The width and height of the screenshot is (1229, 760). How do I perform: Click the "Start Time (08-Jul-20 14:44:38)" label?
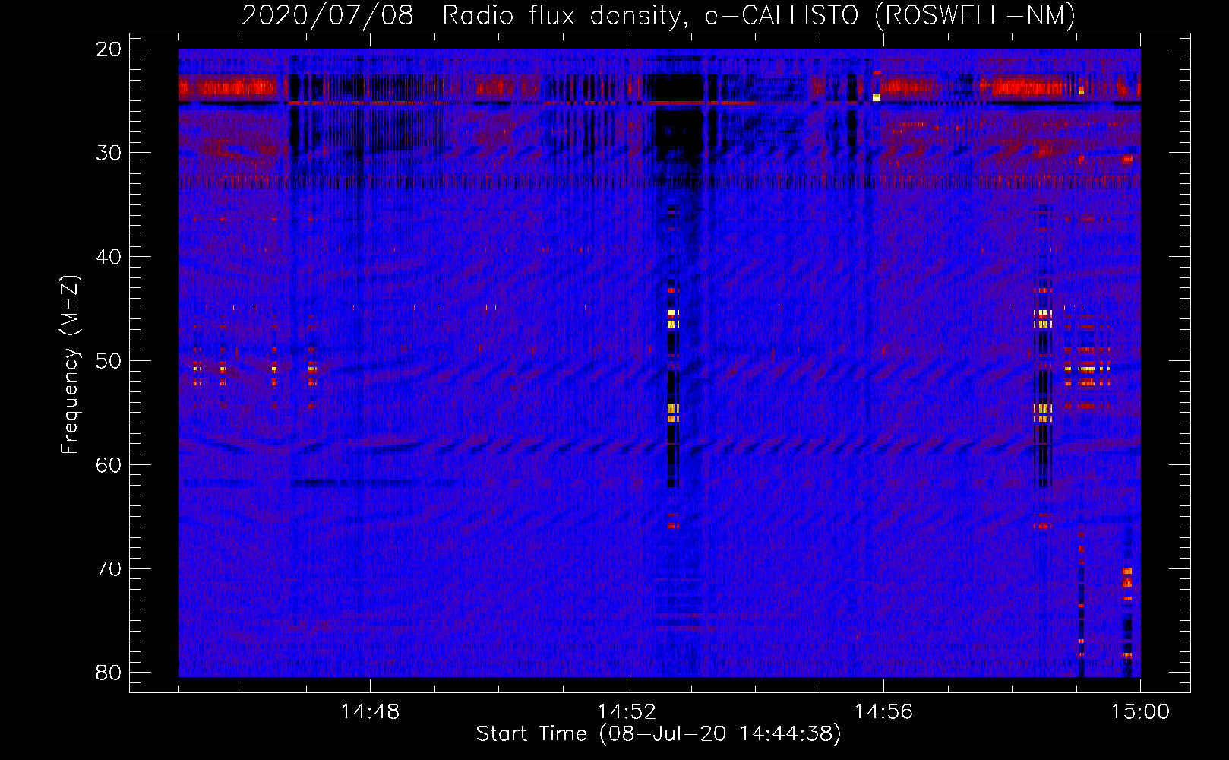click(659, 734)
